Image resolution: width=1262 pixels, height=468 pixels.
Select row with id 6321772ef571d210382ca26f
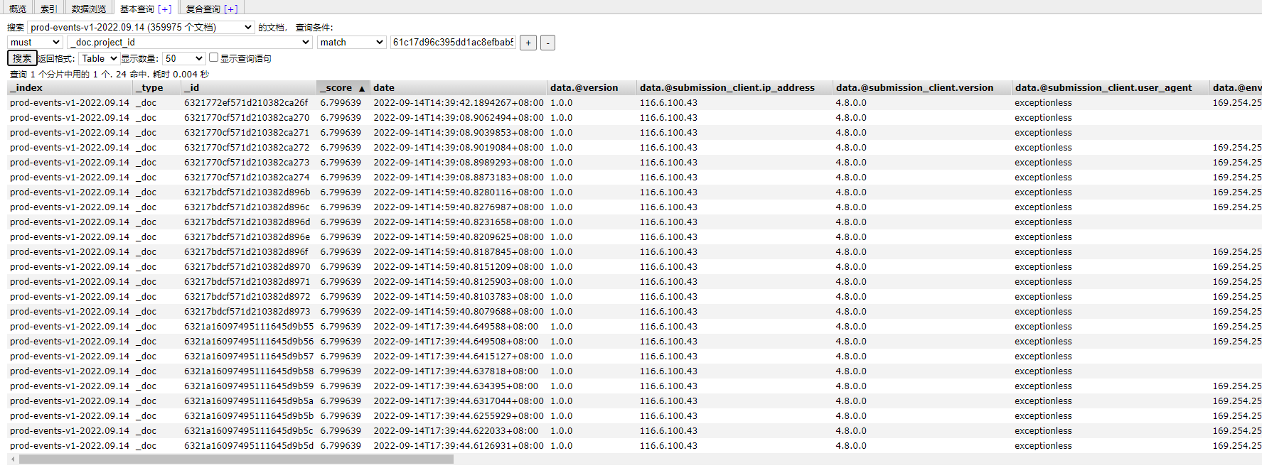click(x=634, y=102)
